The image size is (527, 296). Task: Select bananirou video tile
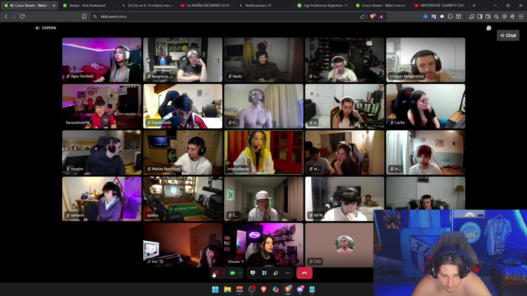pyautogui.click(x=183, y=60)
